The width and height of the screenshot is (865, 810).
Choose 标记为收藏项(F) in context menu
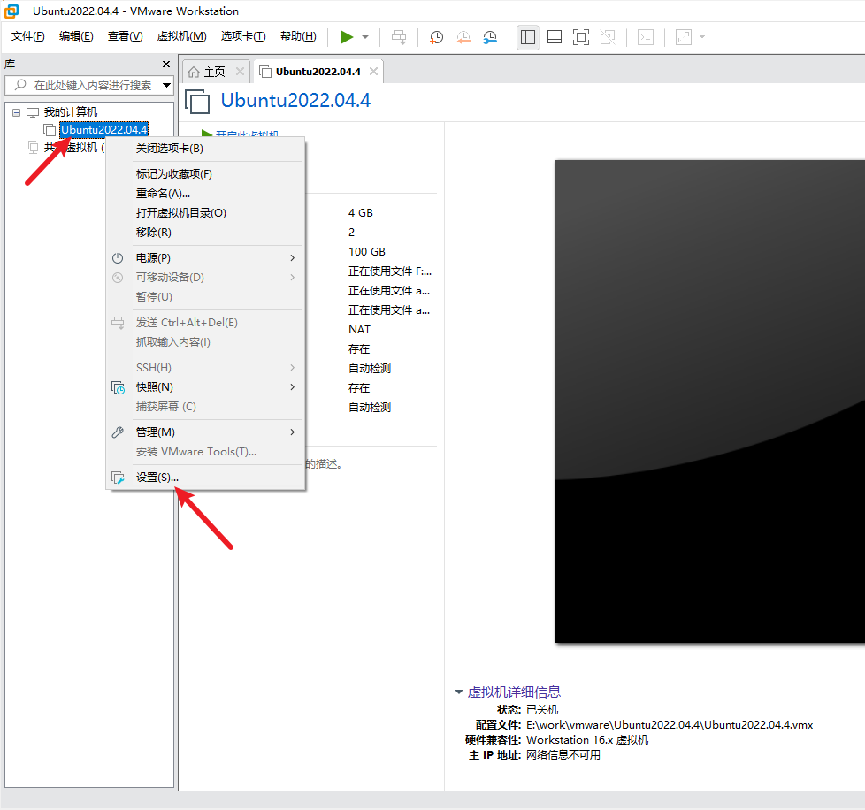[x=205, y=174]
